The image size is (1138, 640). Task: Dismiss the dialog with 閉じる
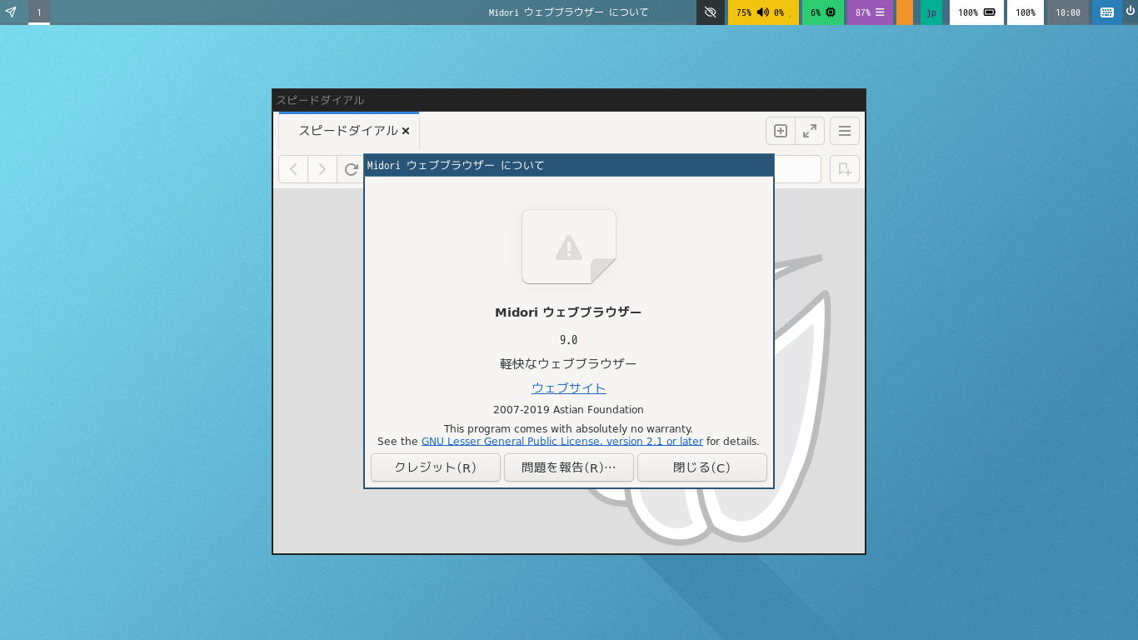702,467
